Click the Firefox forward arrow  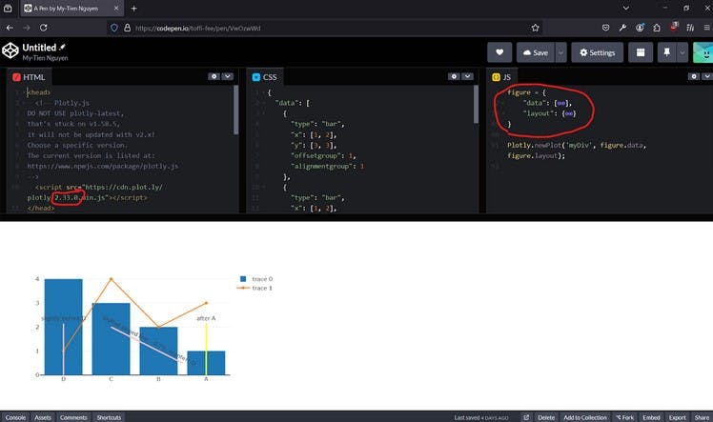point(27,28)
